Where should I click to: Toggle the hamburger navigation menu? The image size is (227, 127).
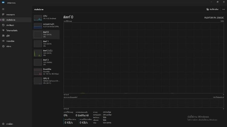(x=3, y=9)
